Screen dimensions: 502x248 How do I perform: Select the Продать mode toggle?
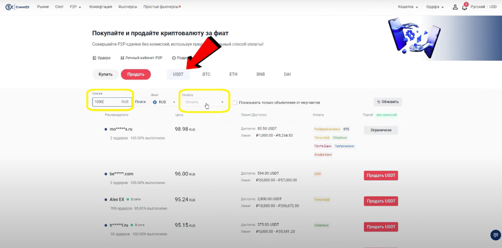click(x=136, y=74)
